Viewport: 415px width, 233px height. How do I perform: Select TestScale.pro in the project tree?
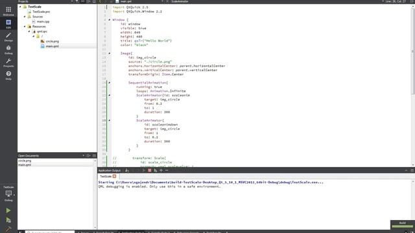(41, 12)
